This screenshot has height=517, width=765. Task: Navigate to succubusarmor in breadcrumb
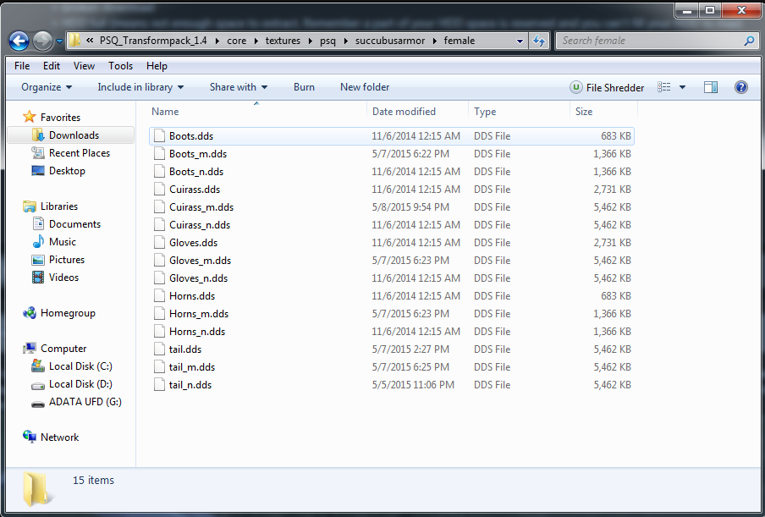click(x=390, y=41)
